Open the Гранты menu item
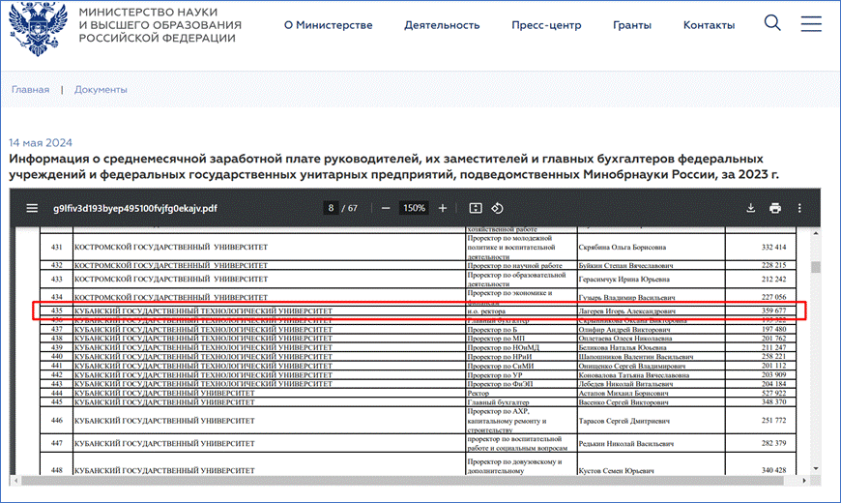 632,25
